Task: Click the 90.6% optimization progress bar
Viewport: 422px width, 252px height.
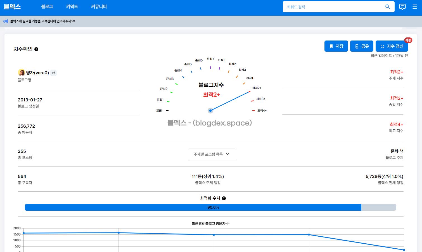Action: coord(210,207)
